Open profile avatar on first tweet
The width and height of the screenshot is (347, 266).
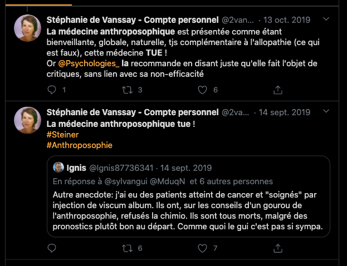tap(27, 28)
